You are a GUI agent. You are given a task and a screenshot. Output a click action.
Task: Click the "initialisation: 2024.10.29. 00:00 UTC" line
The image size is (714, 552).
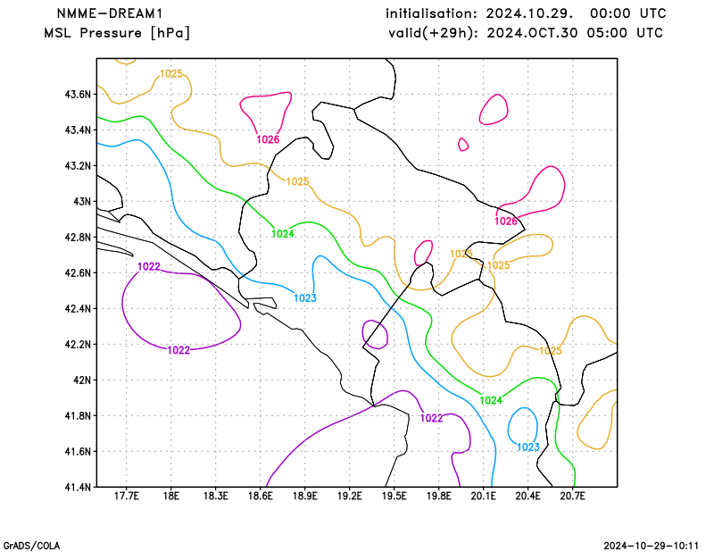click(526, 13)
